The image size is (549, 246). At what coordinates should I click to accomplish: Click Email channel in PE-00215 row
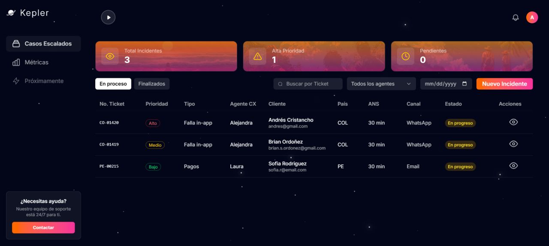pyautogui.click(x=413, y=167)
